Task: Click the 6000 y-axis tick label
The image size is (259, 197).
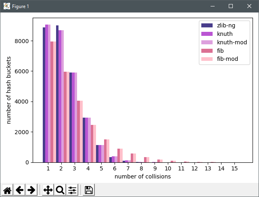Action: [x=22, y=71]
